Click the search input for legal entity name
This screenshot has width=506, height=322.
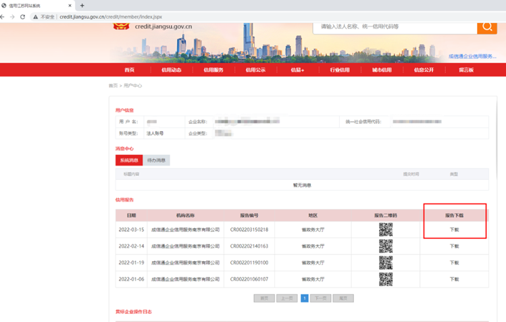coord(395,27)
